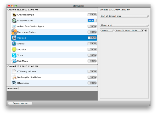The width and height of the screenshot is (157, 115).
Task: Toggle SHOW switch for Socialite
Action: [x=92, y=49]
